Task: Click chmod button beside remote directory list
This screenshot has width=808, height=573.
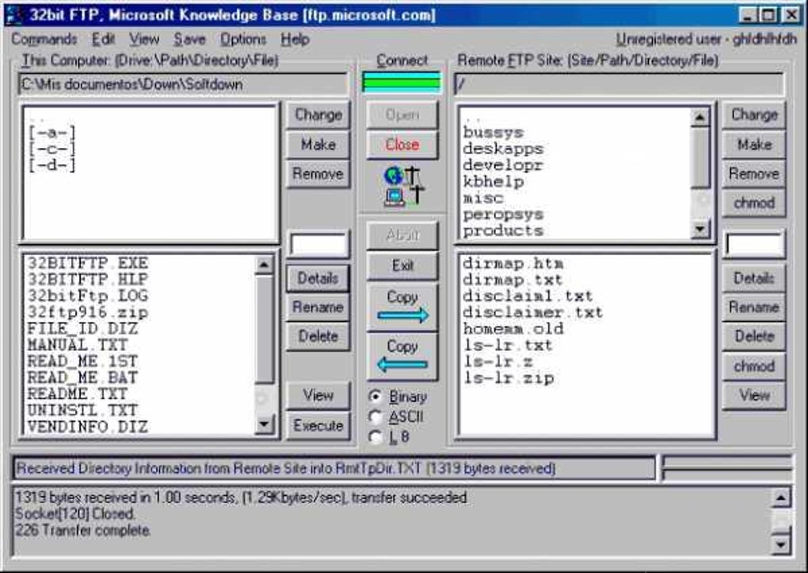Action: click(x=754, y=203)
